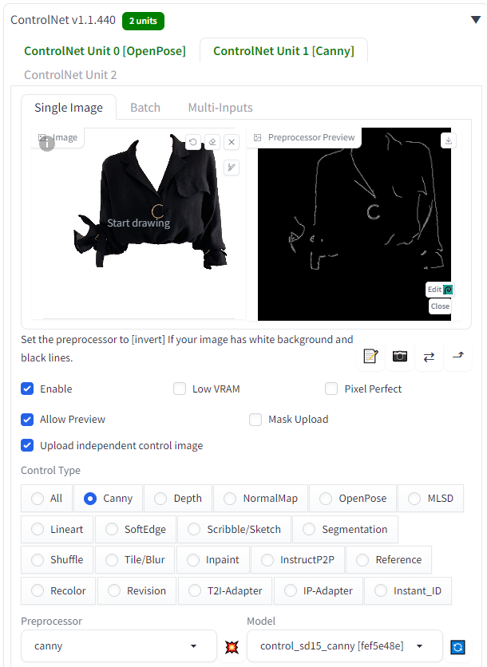Viewport: 487px width, 667px height.
Task: Remove the uploaded image with the X icon
Action: [x=232, y=142]
